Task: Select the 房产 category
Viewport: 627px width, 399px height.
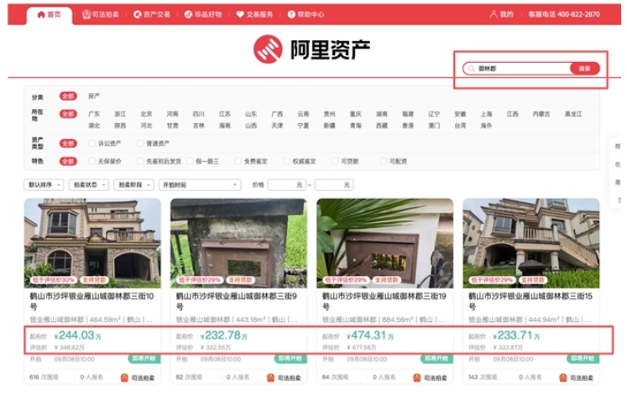Action: coord(94,96)
